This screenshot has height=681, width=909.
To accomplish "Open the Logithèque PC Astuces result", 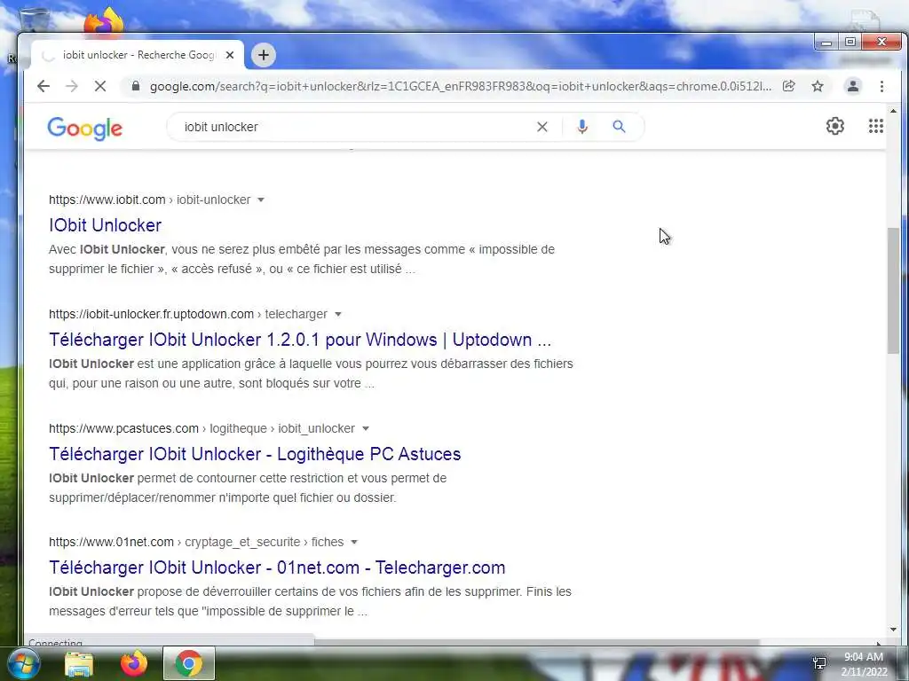I will [255, 454].
